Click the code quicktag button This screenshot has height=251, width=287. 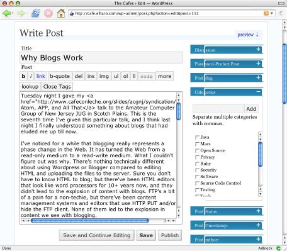pos(147,77)
